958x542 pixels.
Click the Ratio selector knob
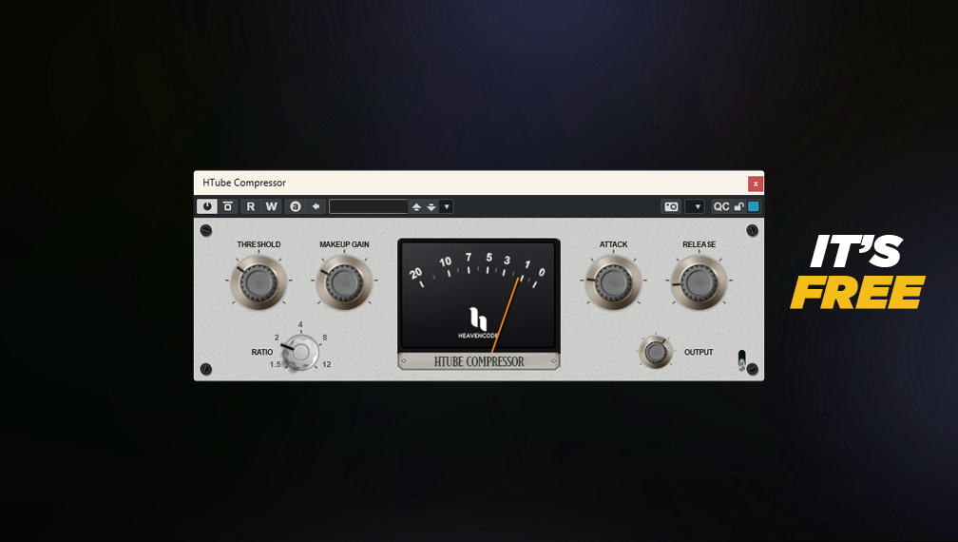click(301, 352)
